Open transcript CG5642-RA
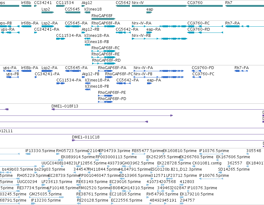Image resolution: width=264 pixels, height=205 pixels. [127, 29]
